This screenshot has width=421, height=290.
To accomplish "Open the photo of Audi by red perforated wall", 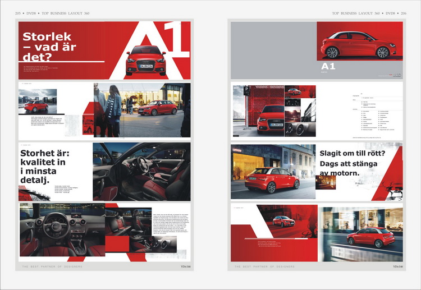I will (x=259, y=111).
